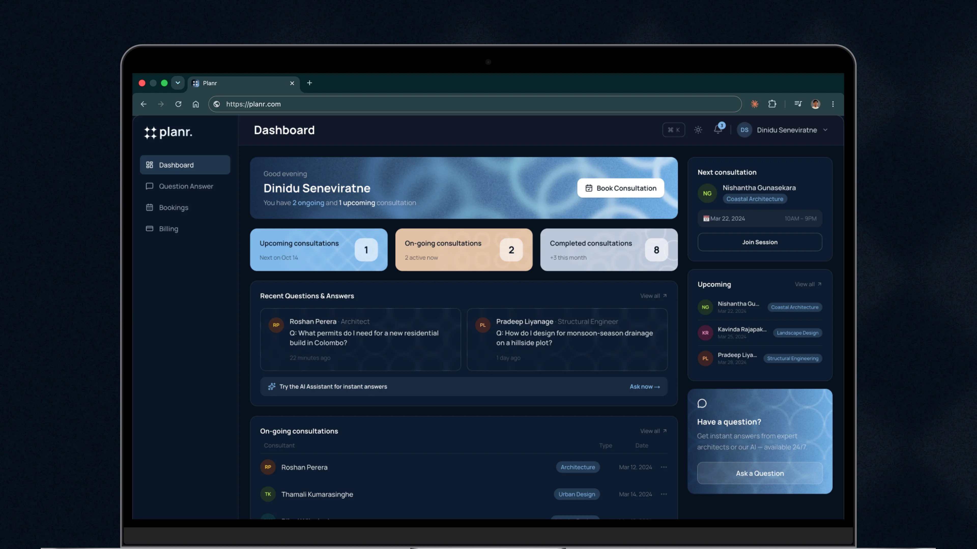Screen dimensions: 977x549
Task: Click Book Consultation button
Action: (x=621, y=188)
